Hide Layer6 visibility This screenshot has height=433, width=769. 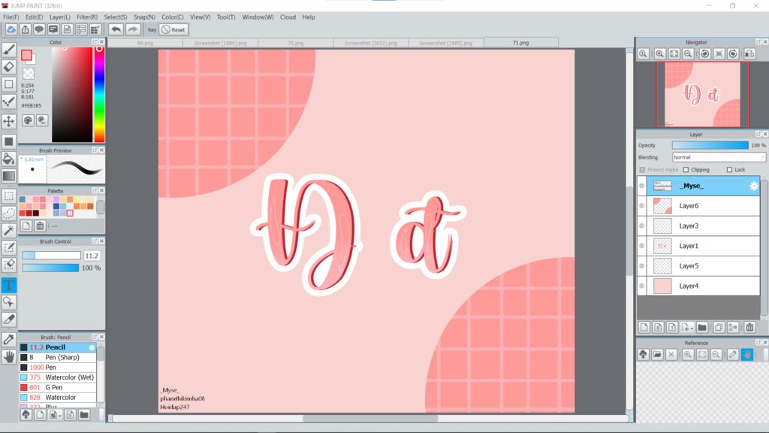[641, 206]
